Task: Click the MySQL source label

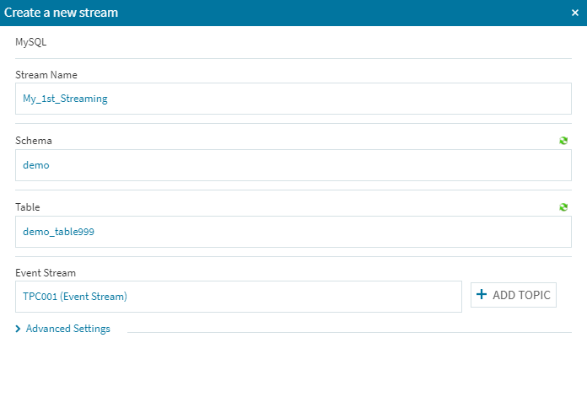Action: click(x=31, y=42)
